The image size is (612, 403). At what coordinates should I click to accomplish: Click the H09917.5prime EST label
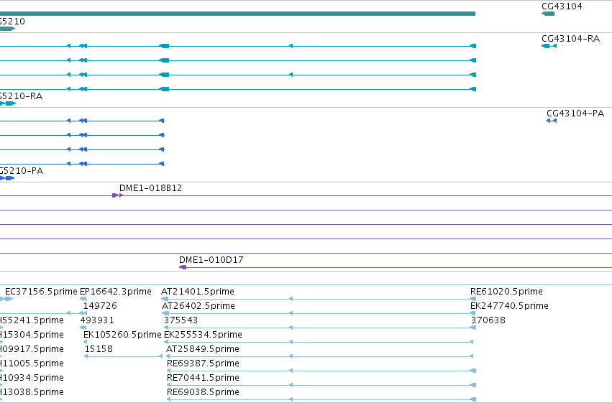pos(32,349)
